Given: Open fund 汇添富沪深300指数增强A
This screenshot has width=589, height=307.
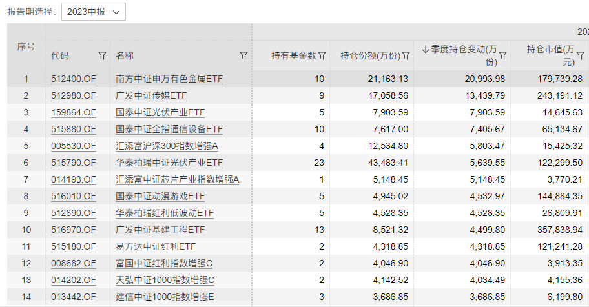Looking at the screenshot, I should coord(167,146).
